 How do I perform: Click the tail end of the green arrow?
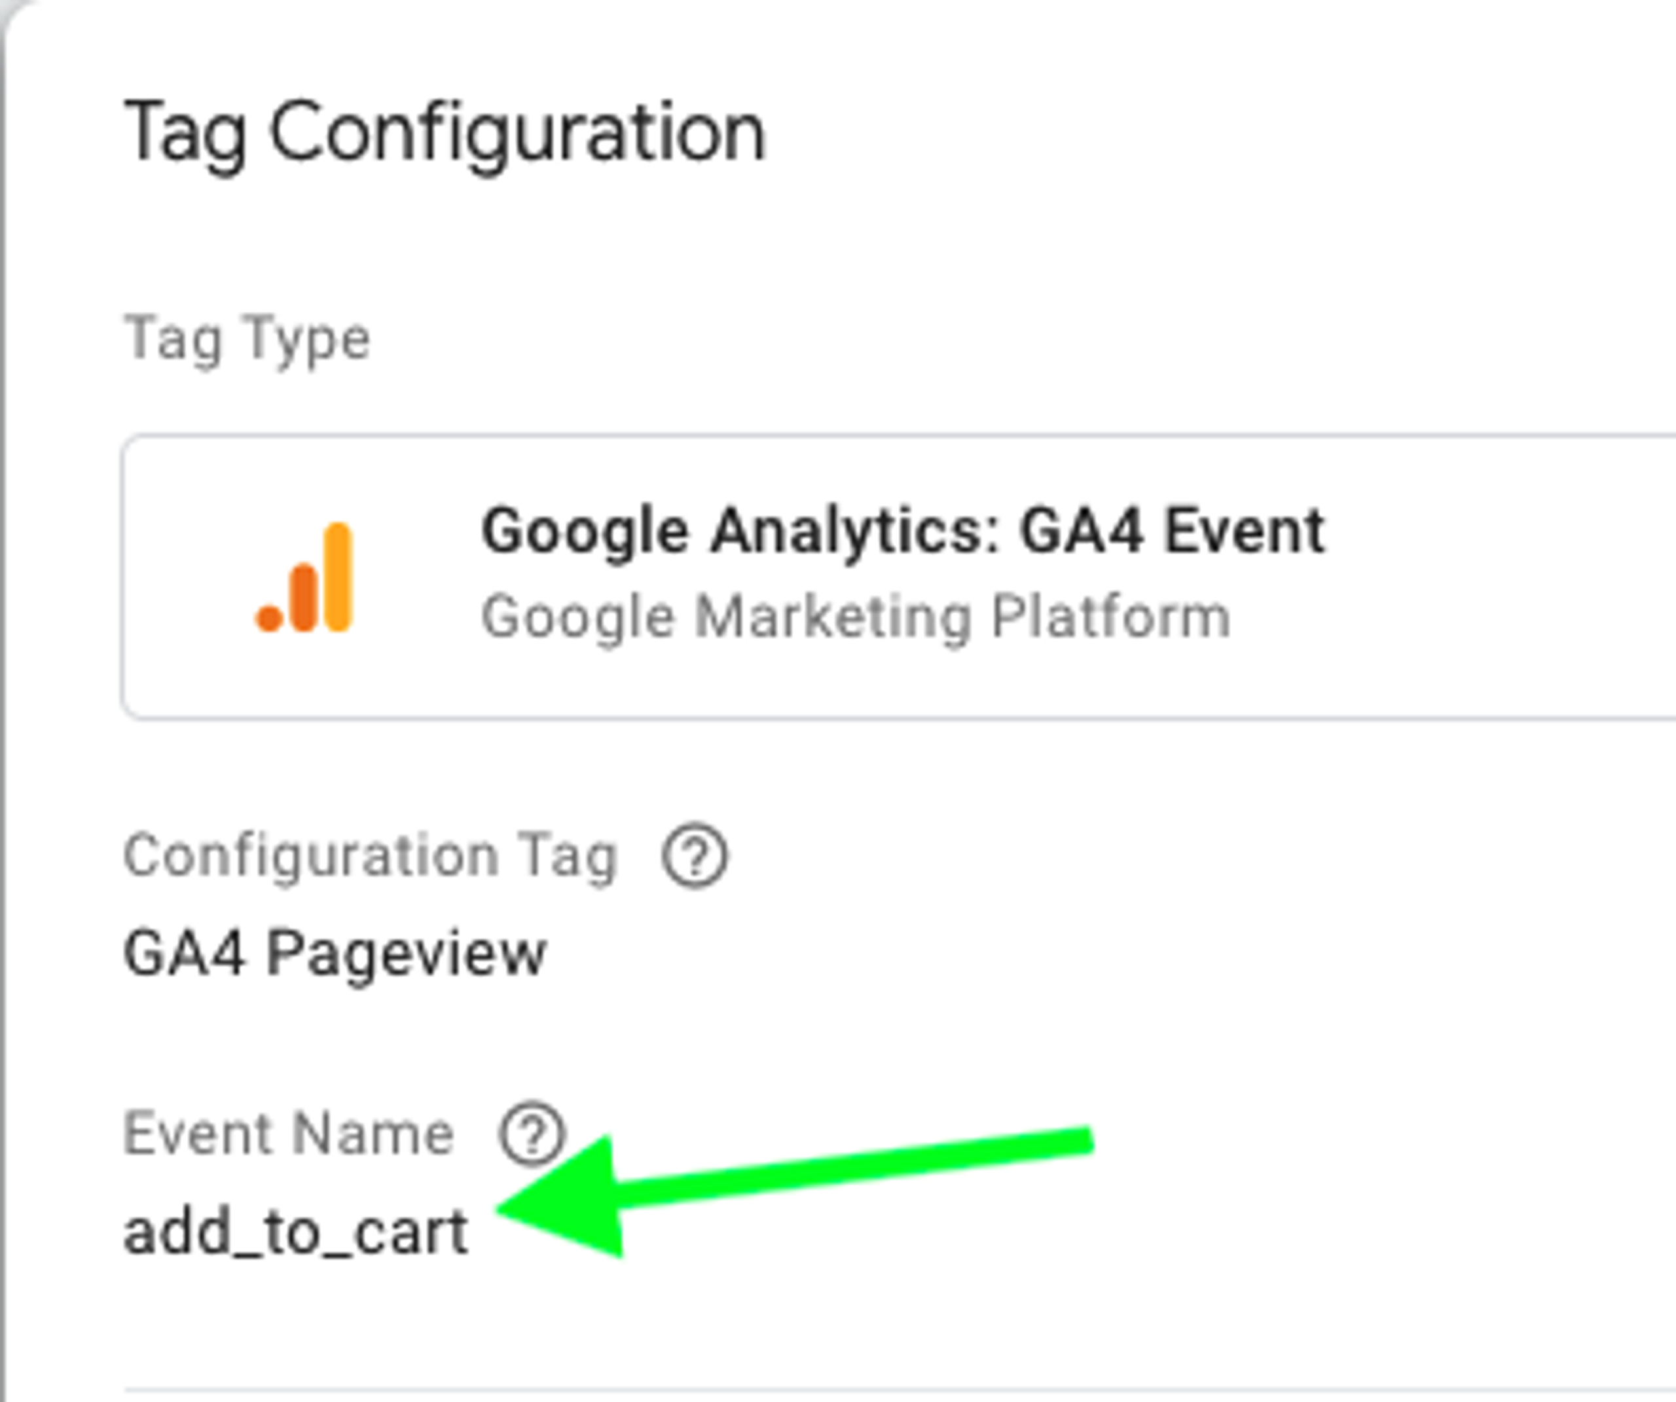tap(1082, 1141)
